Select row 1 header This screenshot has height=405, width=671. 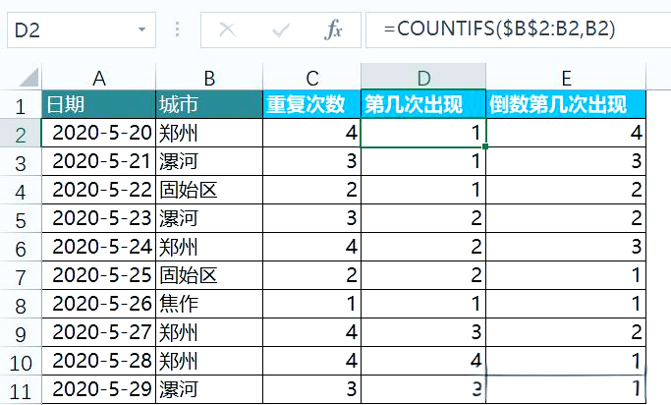[21, 105]
